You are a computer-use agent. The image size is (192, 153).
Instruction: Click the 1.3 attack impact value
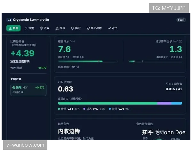coord(176,49)
